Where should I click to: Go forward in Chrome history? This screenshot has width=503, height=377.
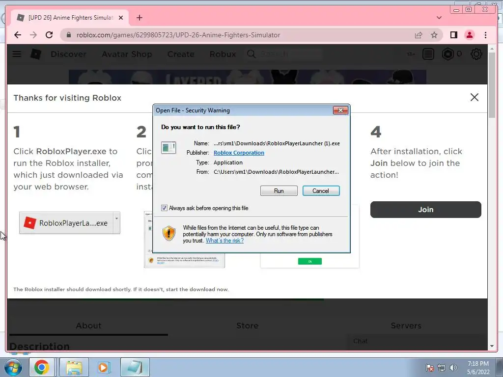click(x=33, y=35)
